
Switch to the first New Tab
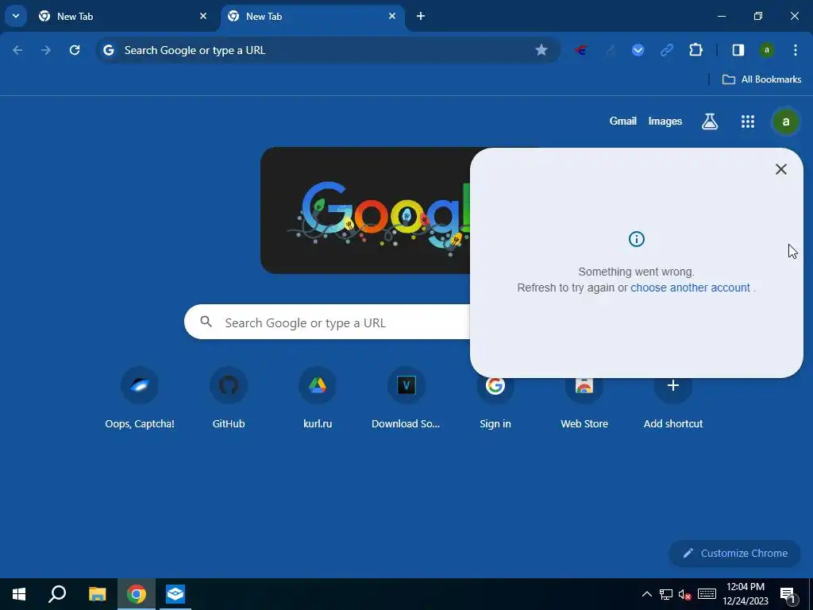[x=121, y=17]
